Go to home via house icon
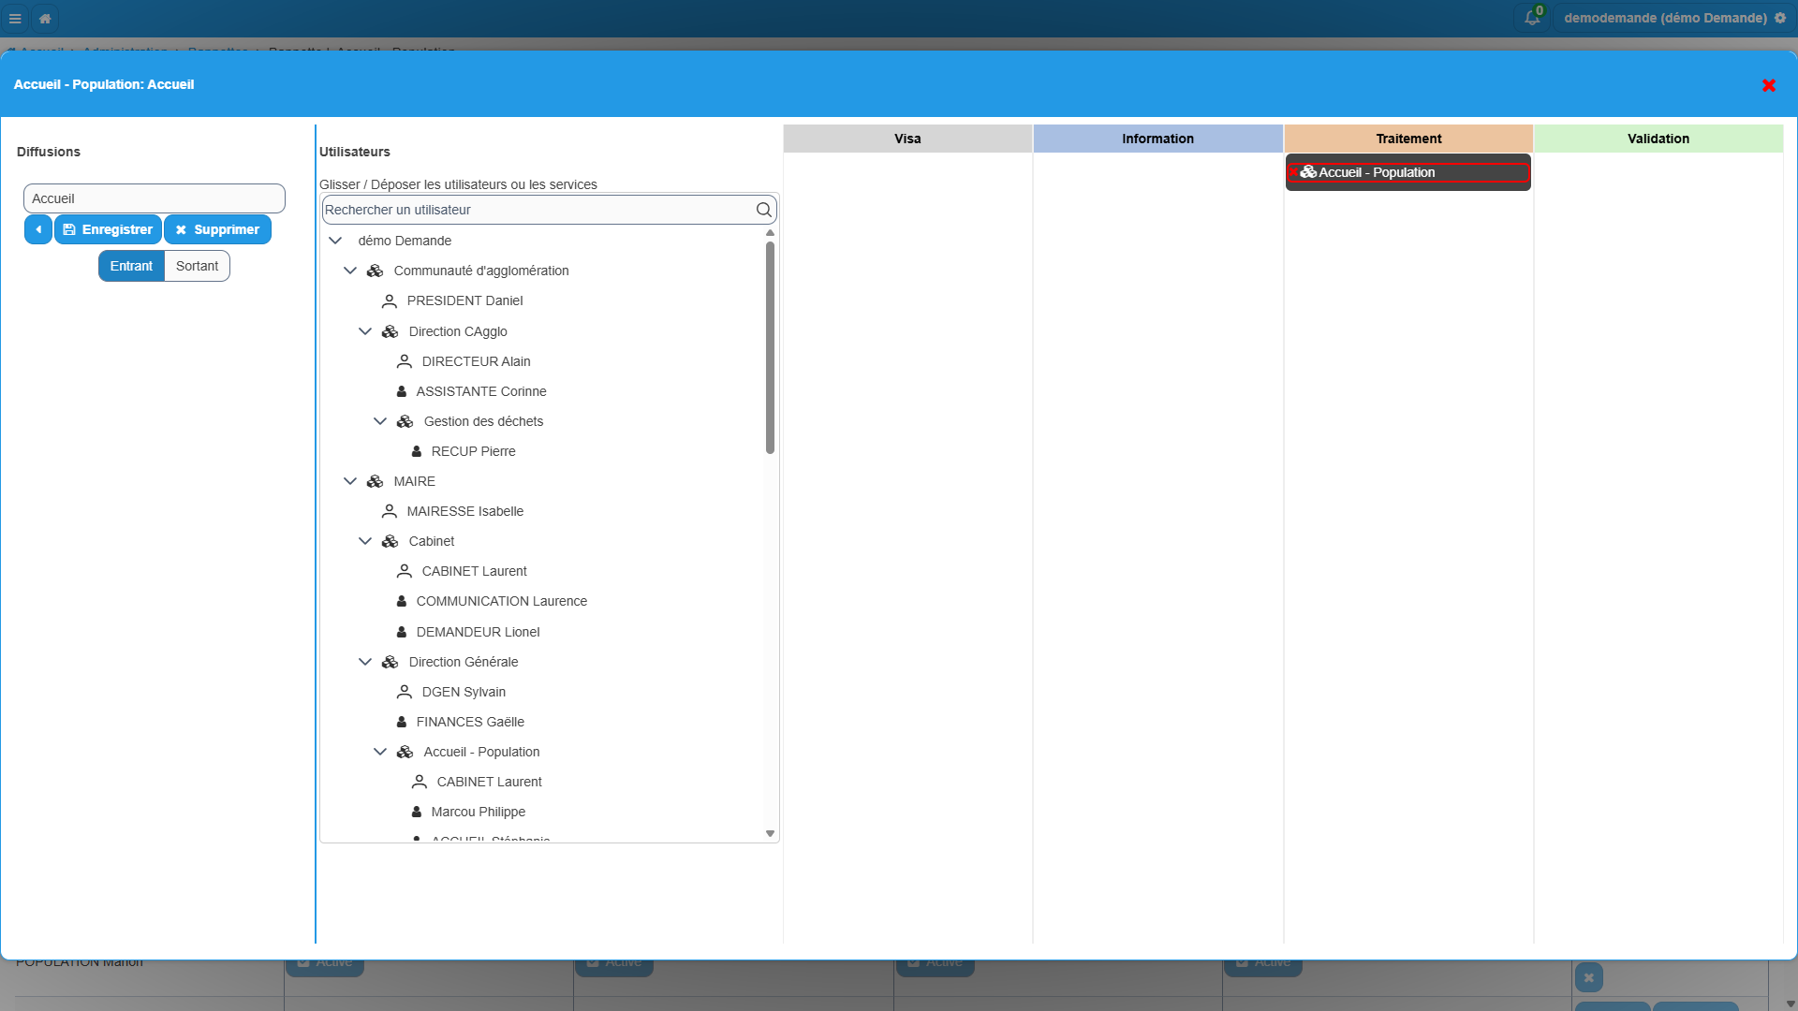 [x=45, y=18]
